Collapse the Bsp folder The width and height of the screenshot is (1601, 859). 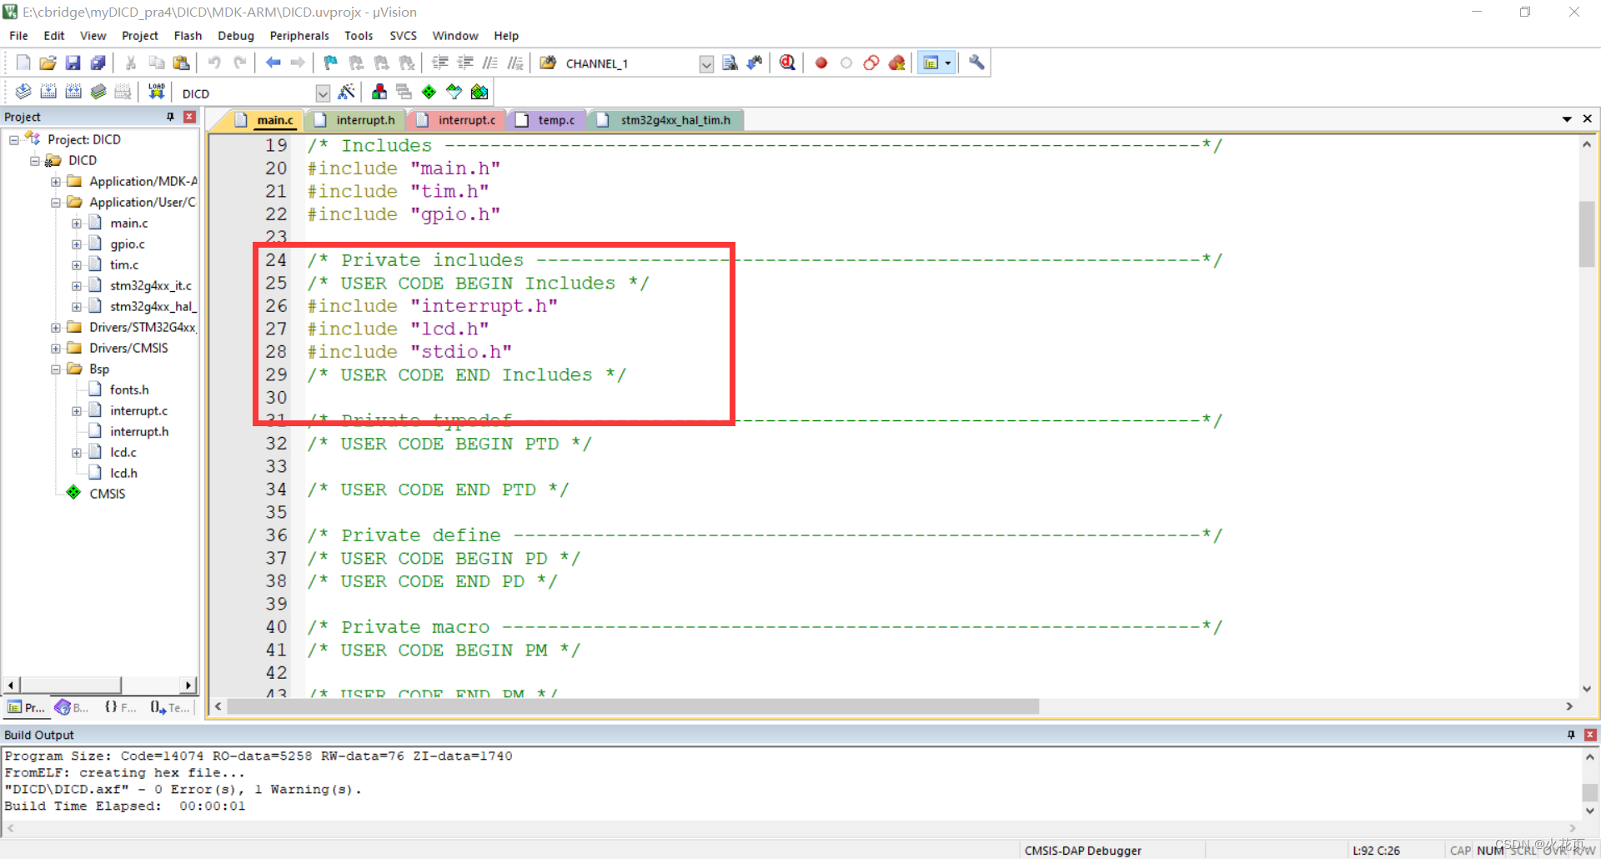(55, 368)
